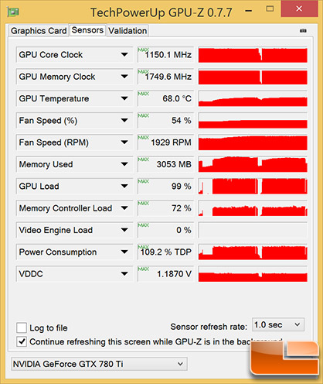The width and height of the screenshot is (323, 384).
Task: Click the GPU Core Clock value field
Action: coord(165,55)
